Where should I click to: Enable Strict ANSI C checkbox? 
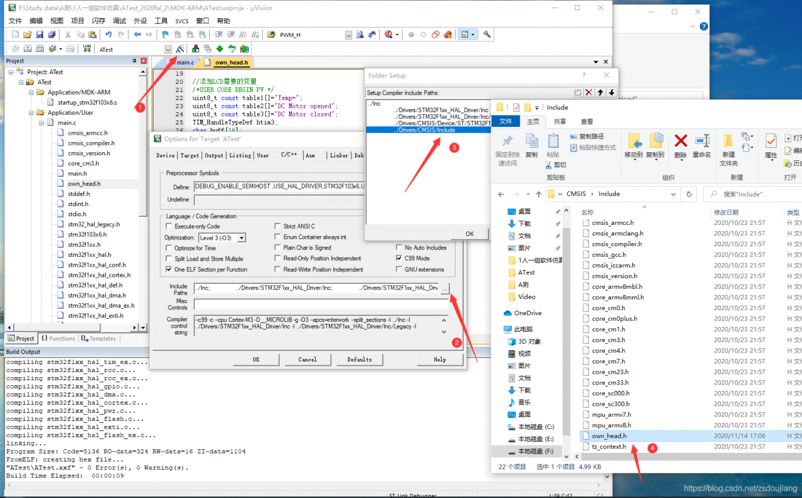pyautogui.click(x=278, y=226)
